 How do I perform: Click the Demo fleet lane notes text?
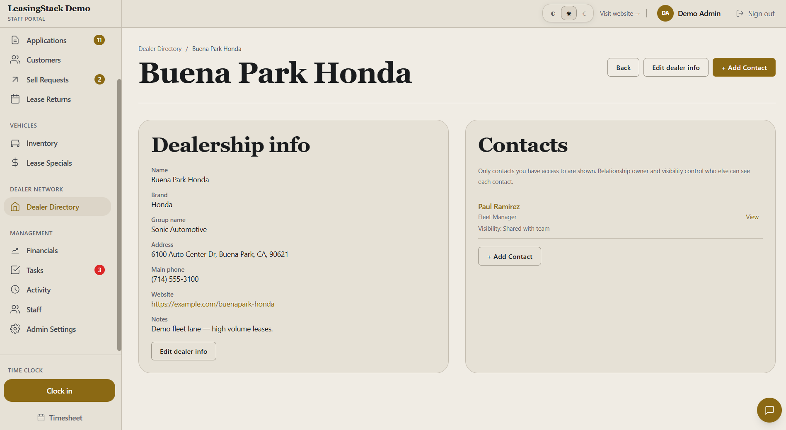coord(212,329)
